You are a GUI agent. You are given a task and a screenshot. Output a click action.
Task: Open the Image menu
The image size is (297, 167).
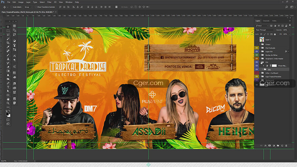coord(21,2)
